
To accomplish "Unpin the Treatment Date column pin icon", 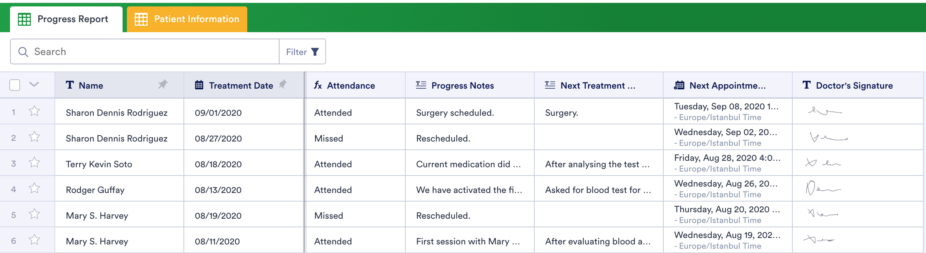I will click(283, 85).
